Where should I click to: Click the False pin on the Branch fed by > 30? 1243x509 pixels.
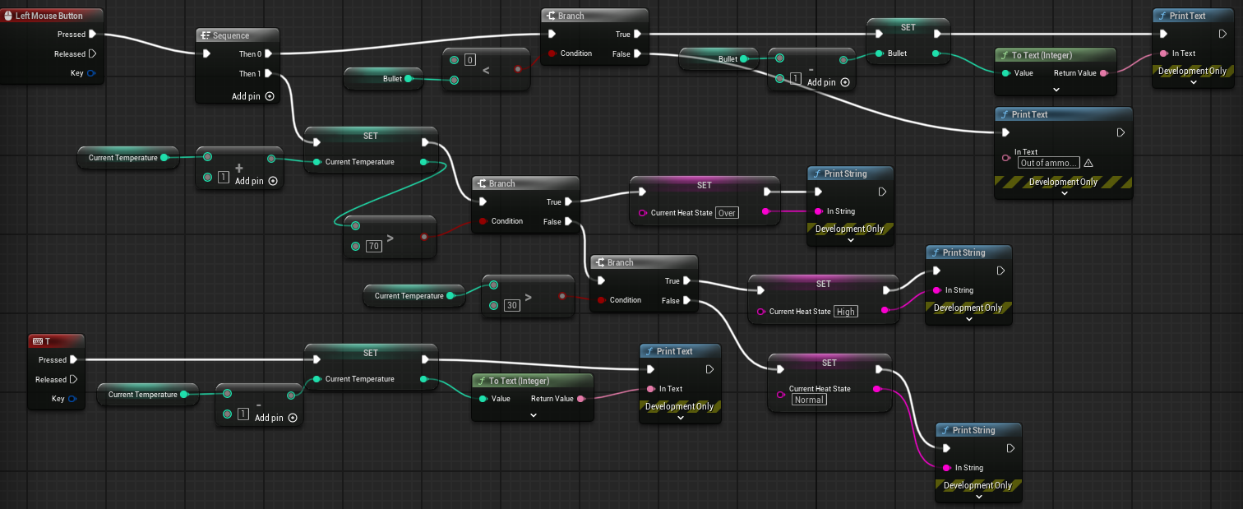point(686,301)
